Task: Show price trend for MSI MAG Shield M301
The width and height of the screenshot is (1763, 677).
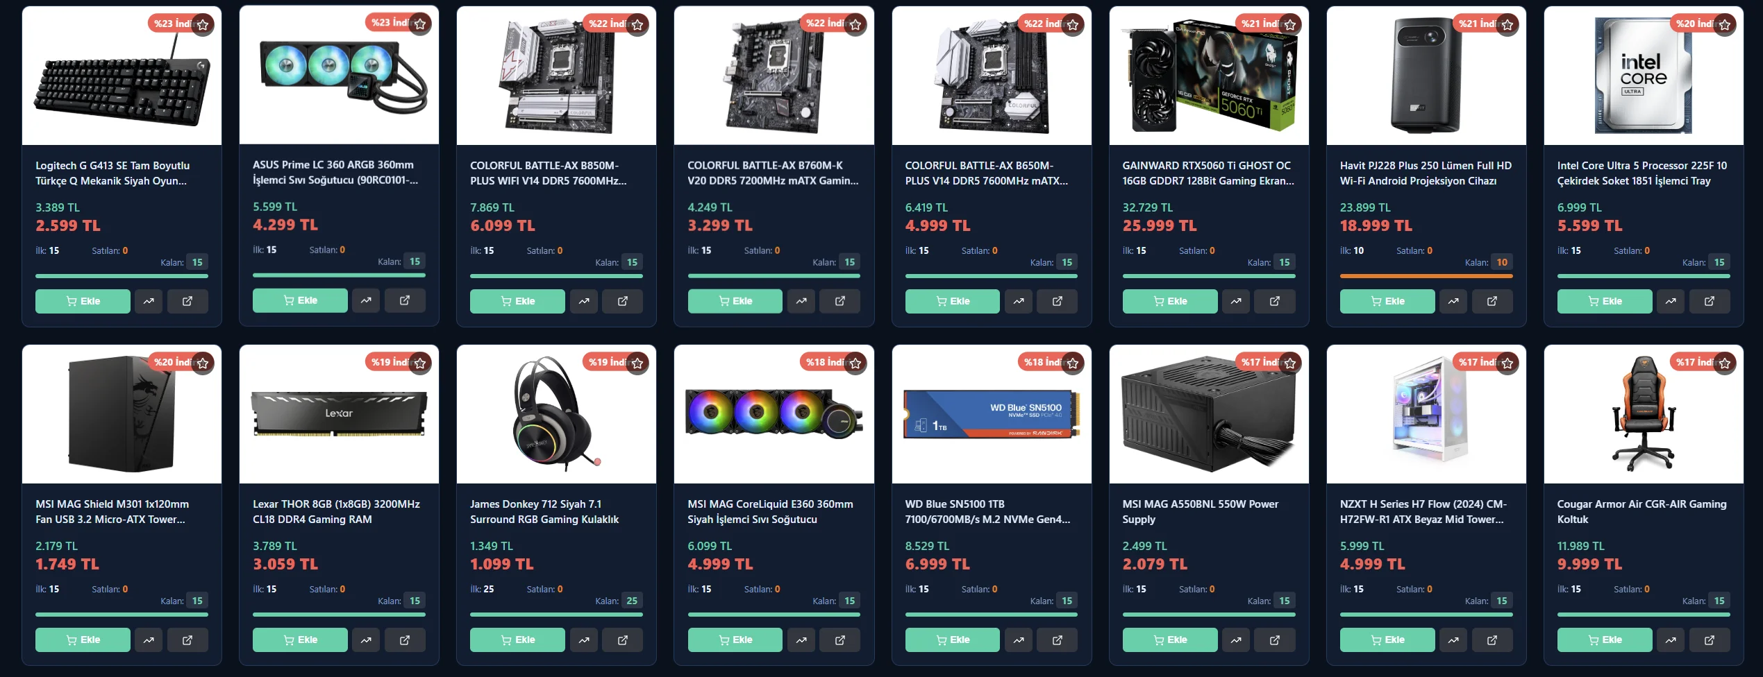Action: pos(149,640)
